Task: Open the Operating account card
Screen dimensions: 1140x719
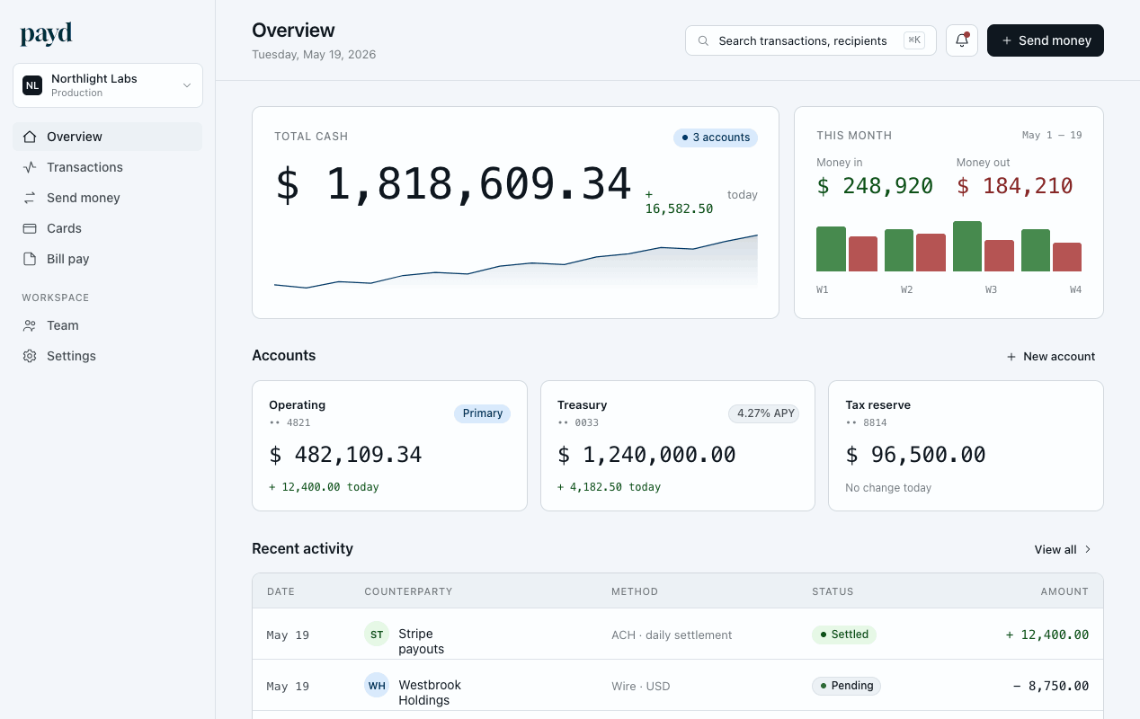Action: click(x=389, y=446)
